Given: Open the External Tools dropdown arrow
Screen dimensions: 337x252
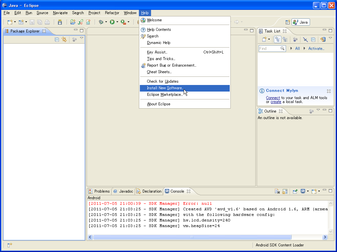Looking at the screenshot, I should [128, 22].
